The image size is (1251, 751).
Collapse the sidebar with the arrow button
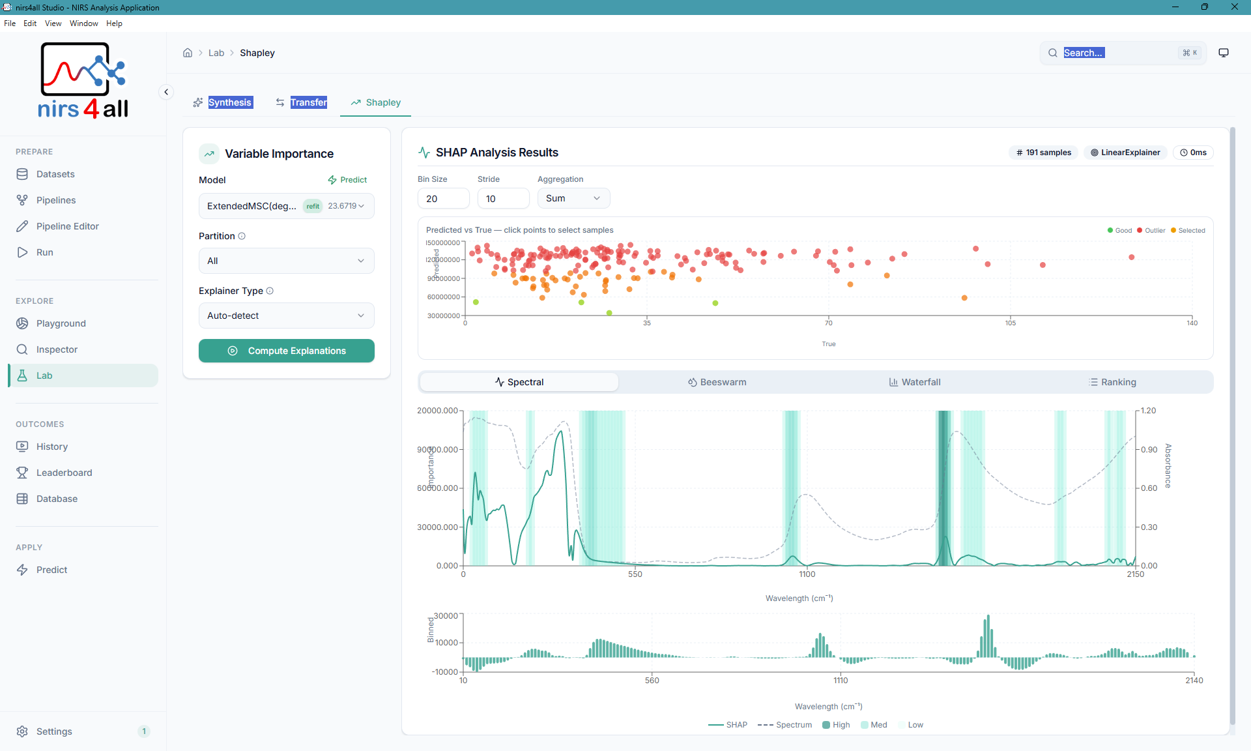[166, 92]
